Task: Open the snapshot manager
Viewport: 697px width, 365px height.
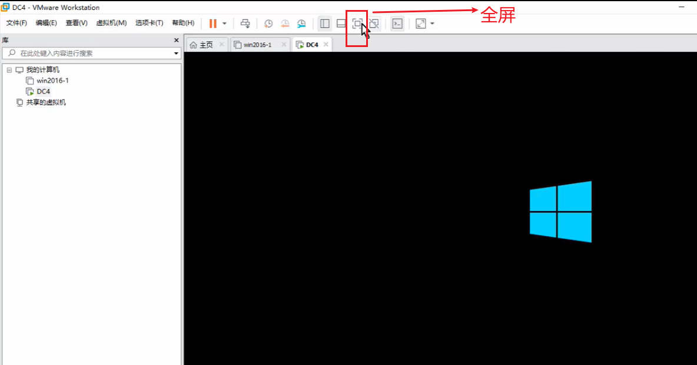Action: (x=301, y=24)
